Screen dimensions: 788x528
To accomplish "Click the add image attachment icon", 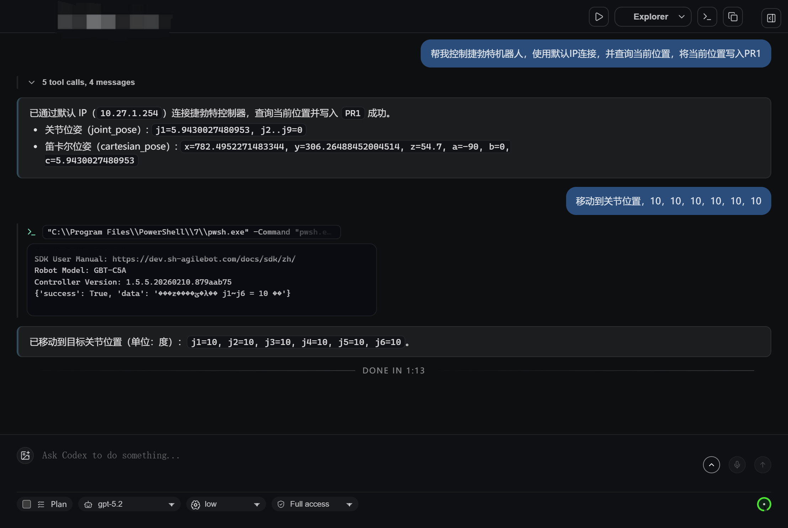I will [x=25, y=455].
